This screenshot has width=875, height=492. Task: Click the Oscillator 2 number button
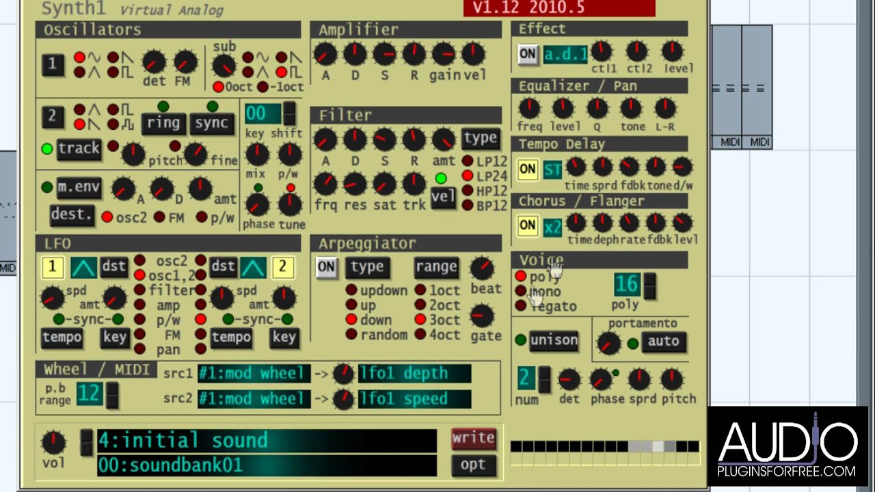(x=53, y=117)
